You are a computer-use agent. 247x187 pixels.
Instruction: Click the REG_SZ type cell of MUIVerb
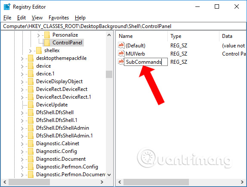179,54
